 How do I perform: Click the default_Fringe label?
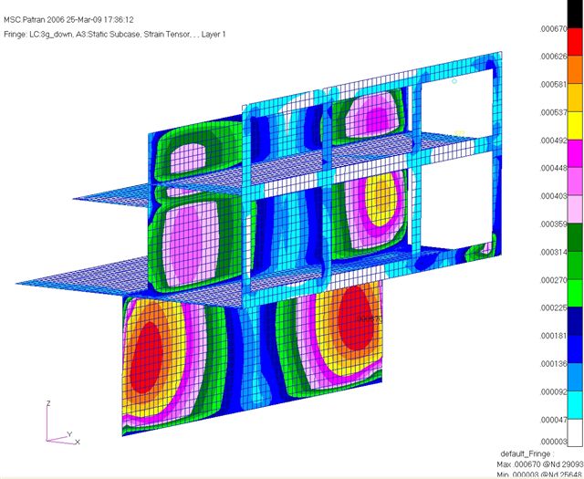(x=527, y=453)
